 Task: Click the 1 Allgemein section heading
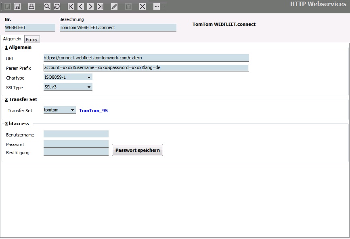tap(18, 47)
